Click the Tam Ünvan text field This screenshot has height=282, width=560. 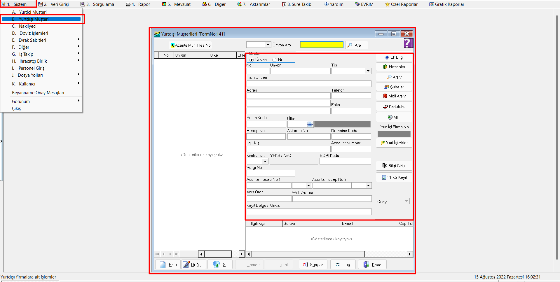point(309,84)
